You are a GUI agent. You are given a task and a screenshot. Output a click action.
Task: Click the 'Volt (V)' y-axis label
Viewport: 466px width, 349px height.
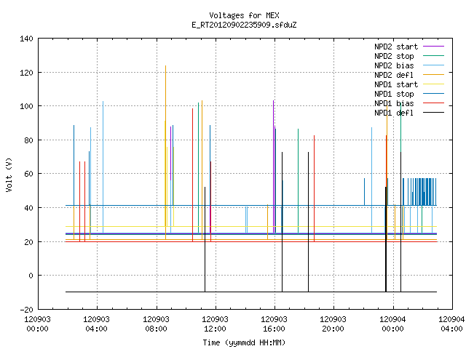click(x=9, y=174)
